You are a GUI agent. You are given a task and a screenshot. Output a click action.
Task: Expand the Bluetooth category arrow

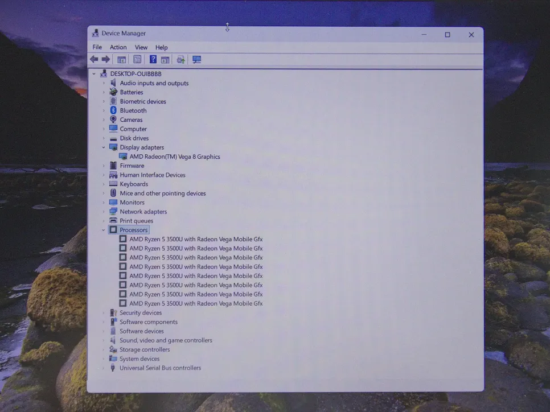click(104, 110)
